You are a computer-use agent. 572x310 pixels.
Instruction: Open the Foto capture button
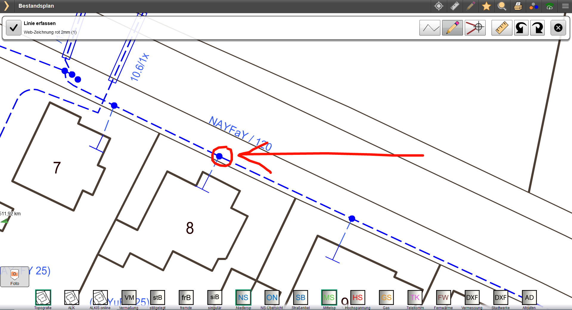pyautogui.click(x=15, y=277)
